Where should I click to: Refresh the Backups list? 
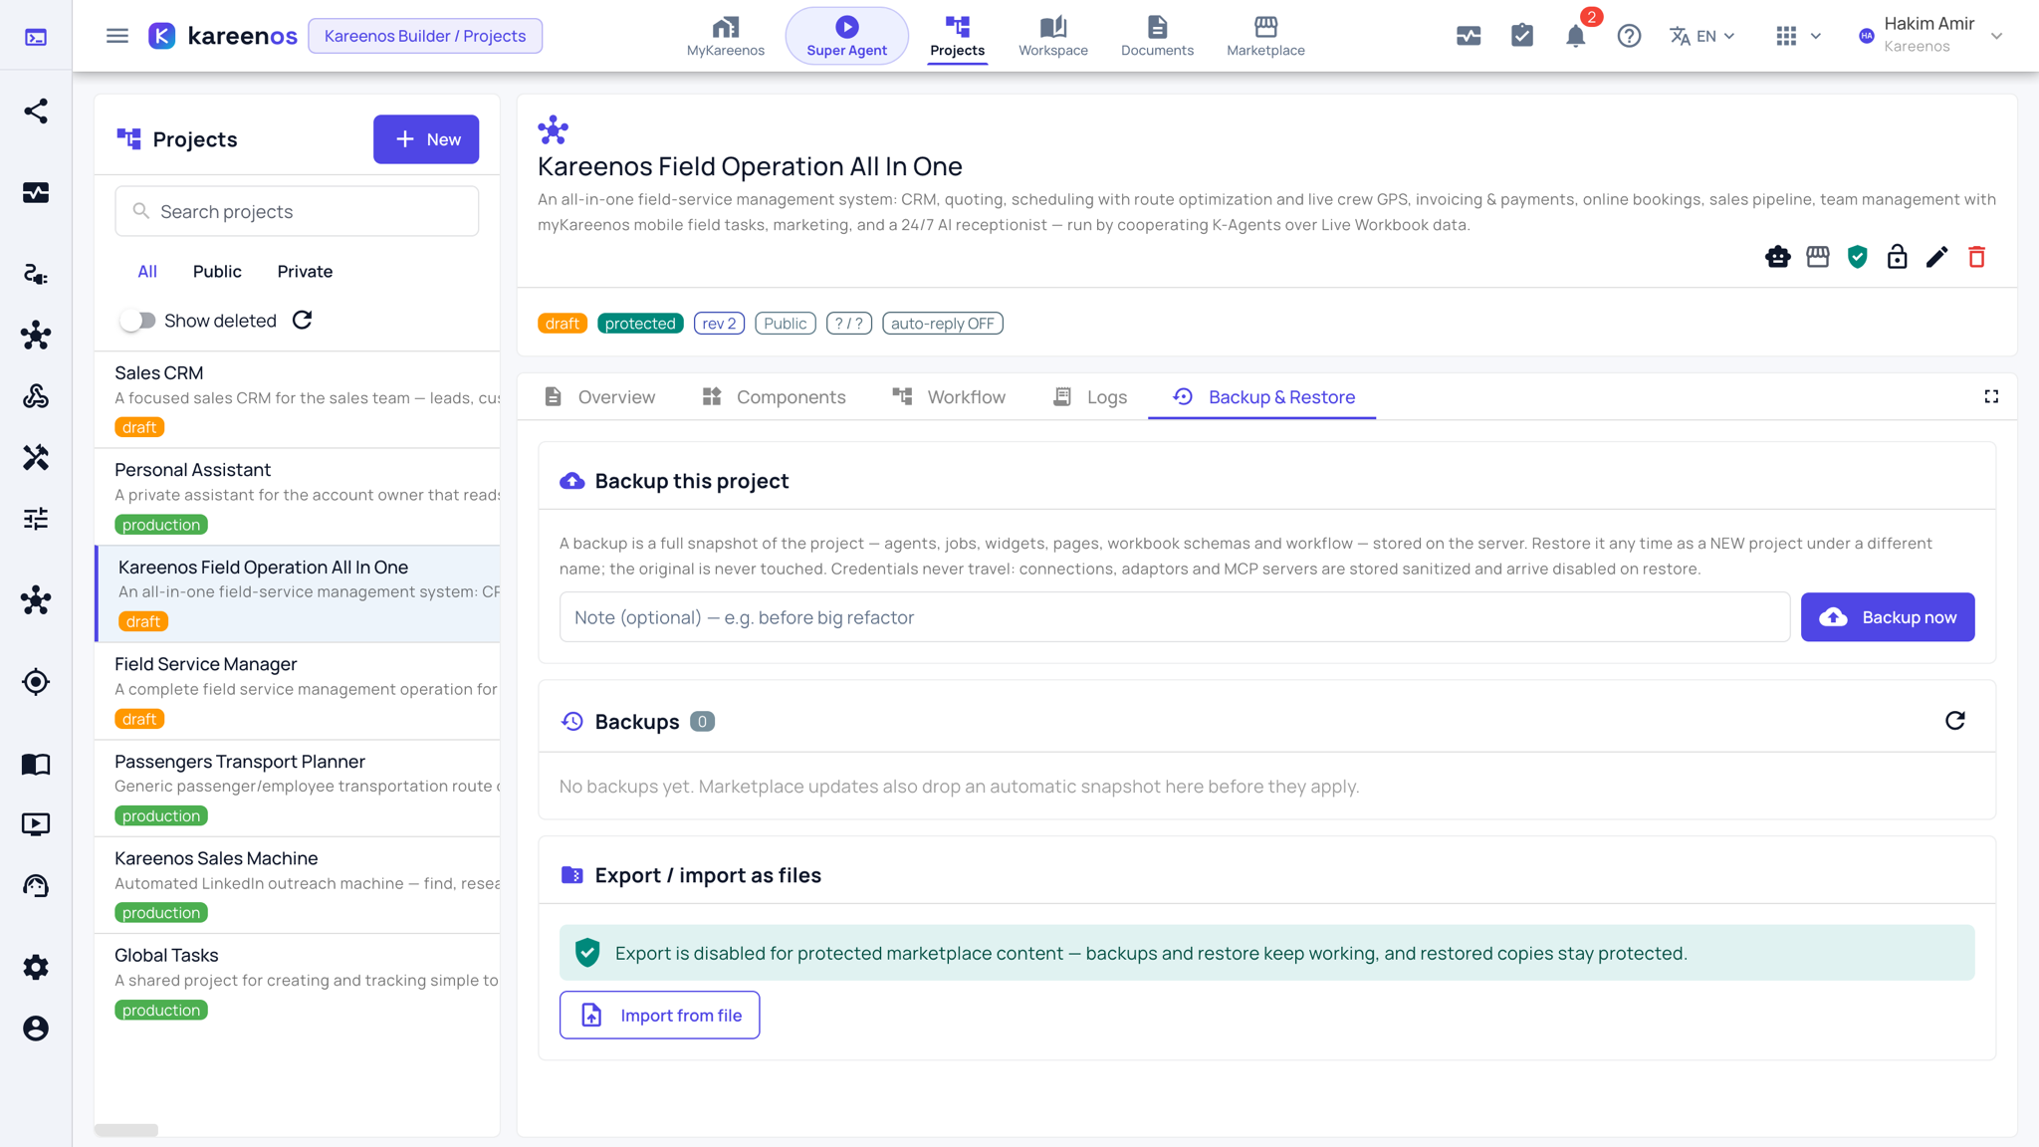[1955, 721]
